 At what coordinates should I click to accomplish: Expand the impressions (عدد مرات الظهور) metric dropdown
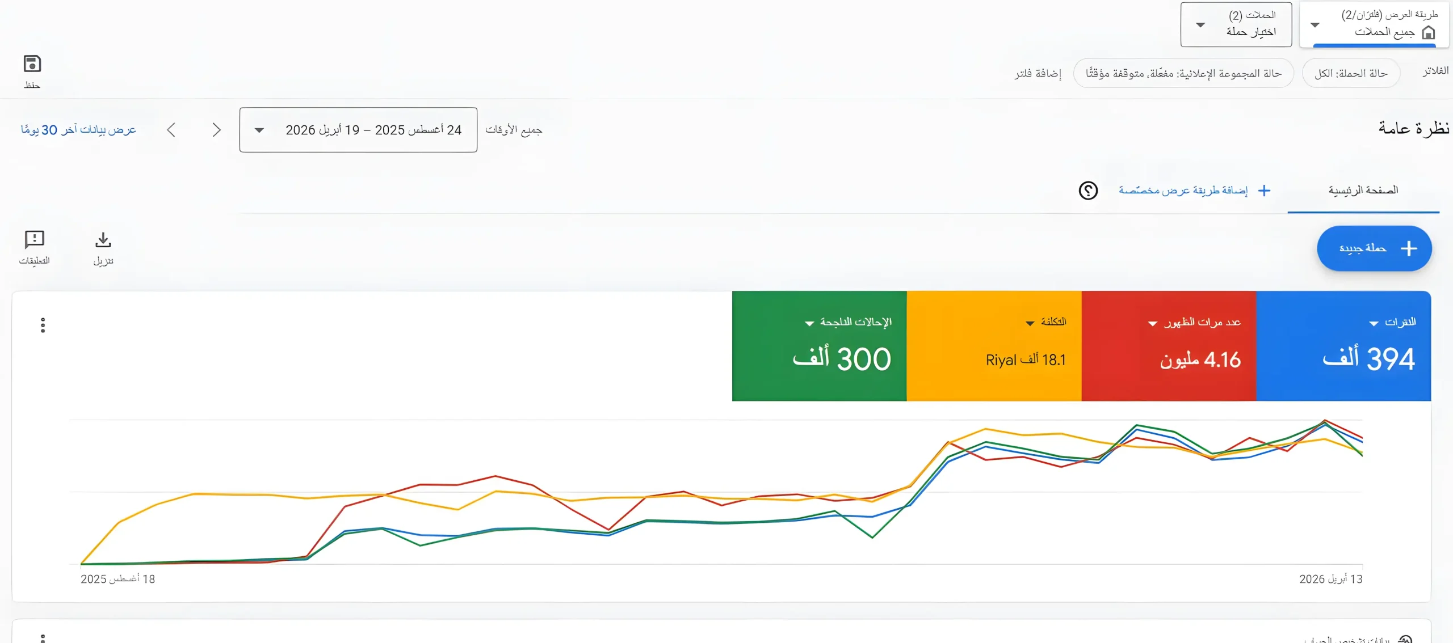click(1153, 323)
